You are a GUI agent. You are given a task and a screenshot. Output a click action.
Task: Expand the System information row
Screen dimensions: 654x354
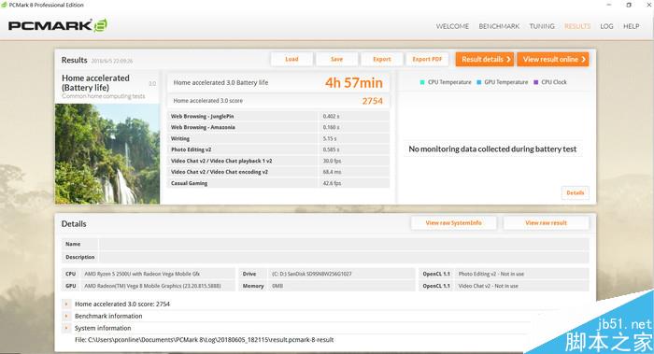66,328
